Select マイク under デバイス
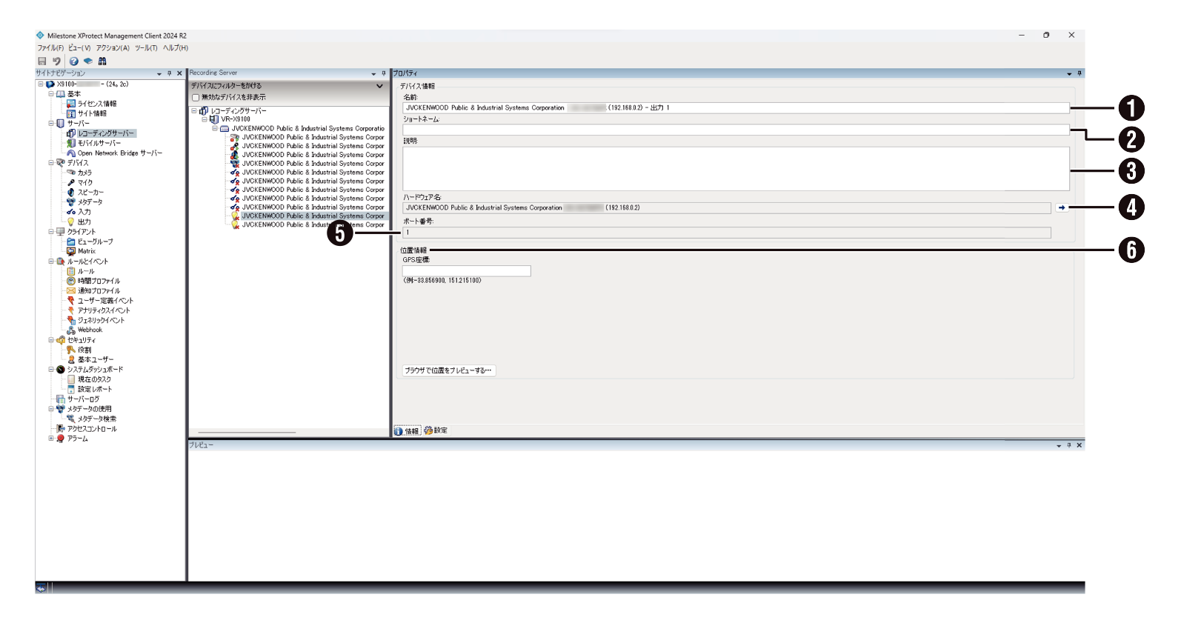 [85, 182]
